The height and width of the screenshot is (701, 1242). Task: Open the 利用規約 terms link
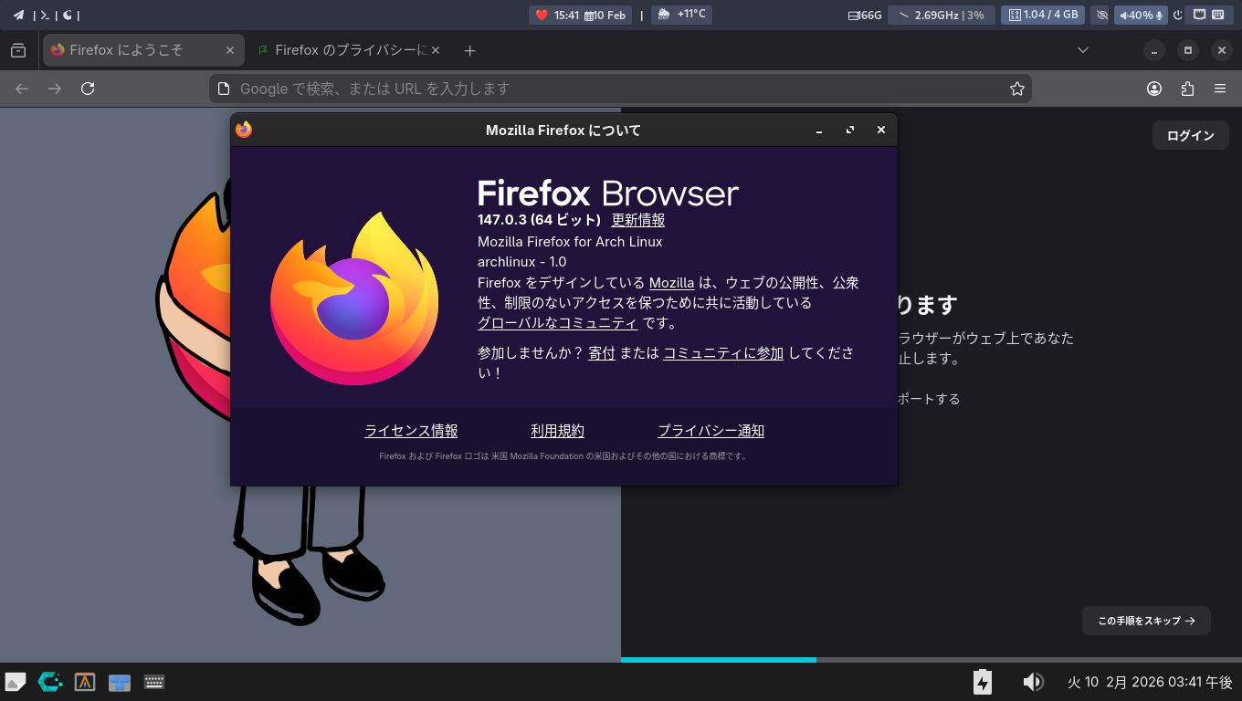[557, 431]
